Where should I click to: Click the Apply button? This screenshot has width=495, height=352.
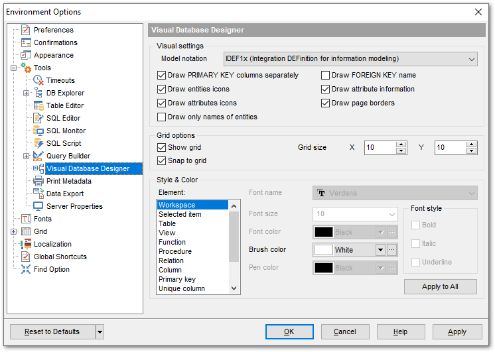(457, 332)
